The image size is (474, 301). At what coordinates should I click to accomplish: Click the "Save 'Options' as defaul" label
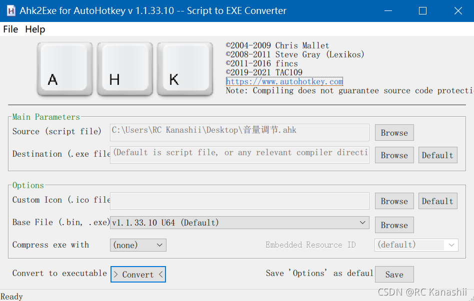click(x=319, y=273)
